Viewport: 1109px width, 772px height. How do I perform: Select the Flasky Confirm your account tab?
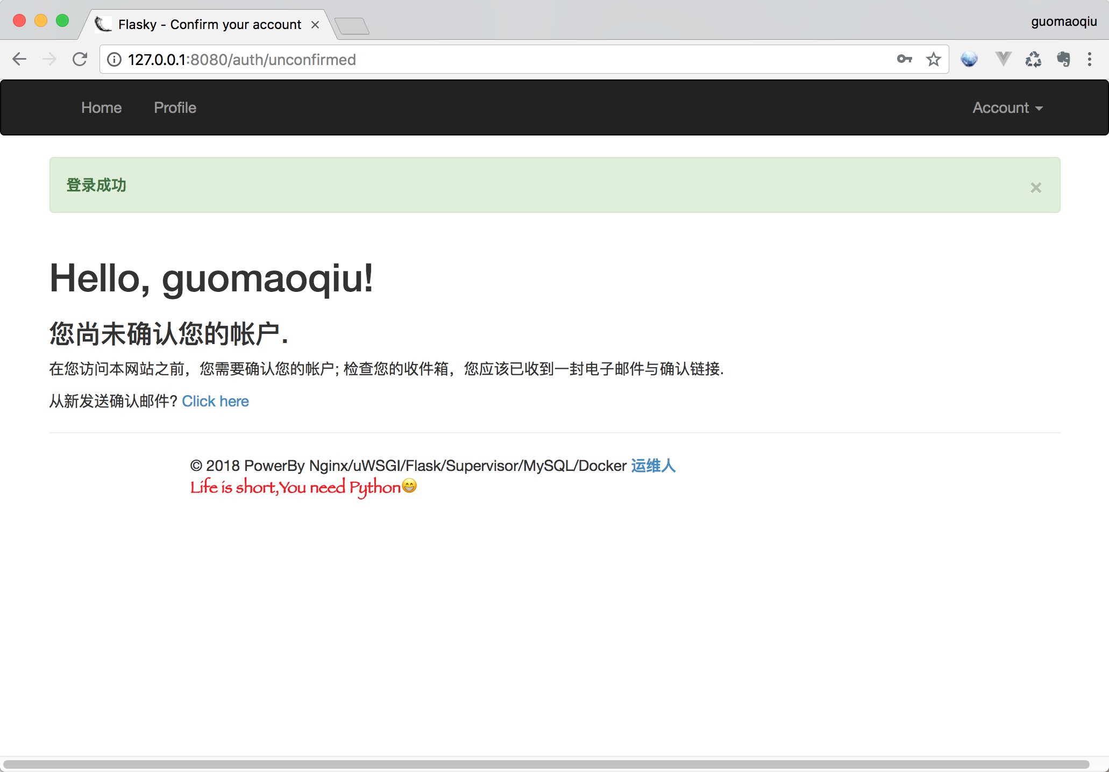[210, 25]
